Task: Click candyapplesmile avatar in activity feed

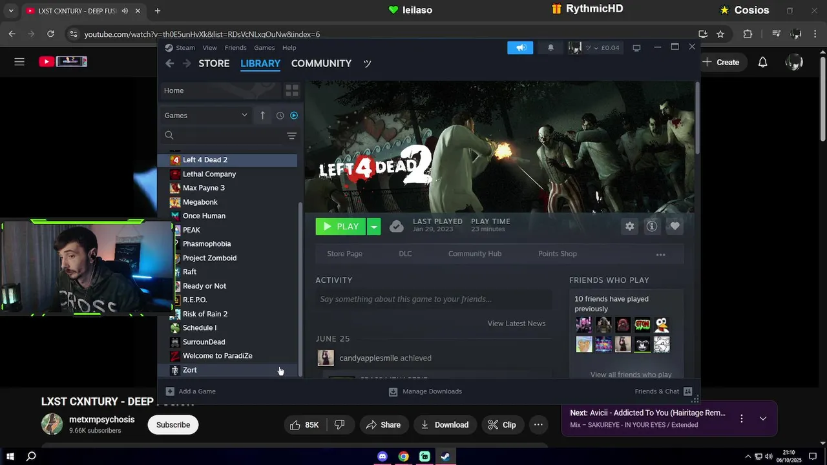Action: point(326,358)
